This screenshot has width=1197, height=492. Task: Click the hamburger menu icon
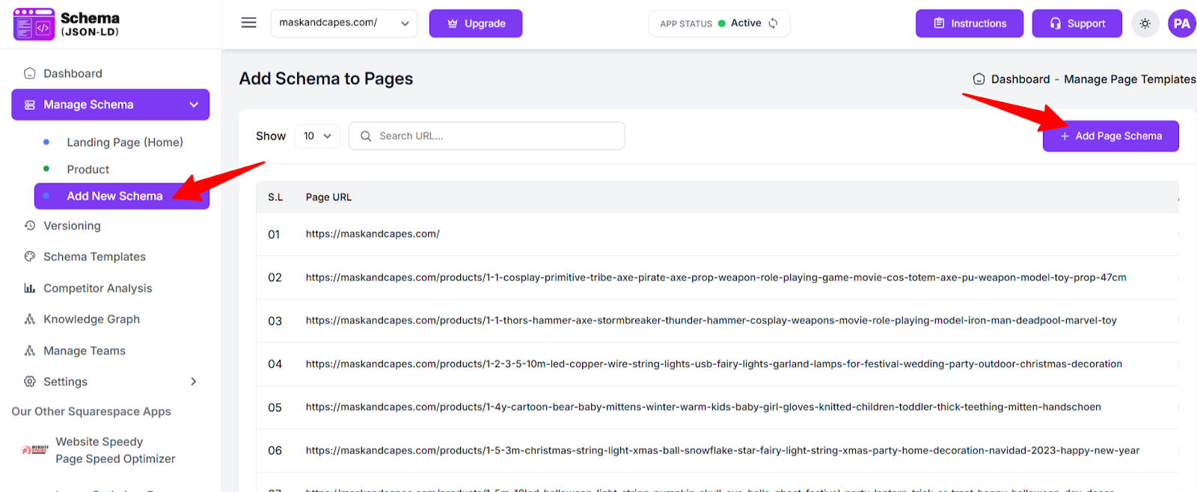248,23
